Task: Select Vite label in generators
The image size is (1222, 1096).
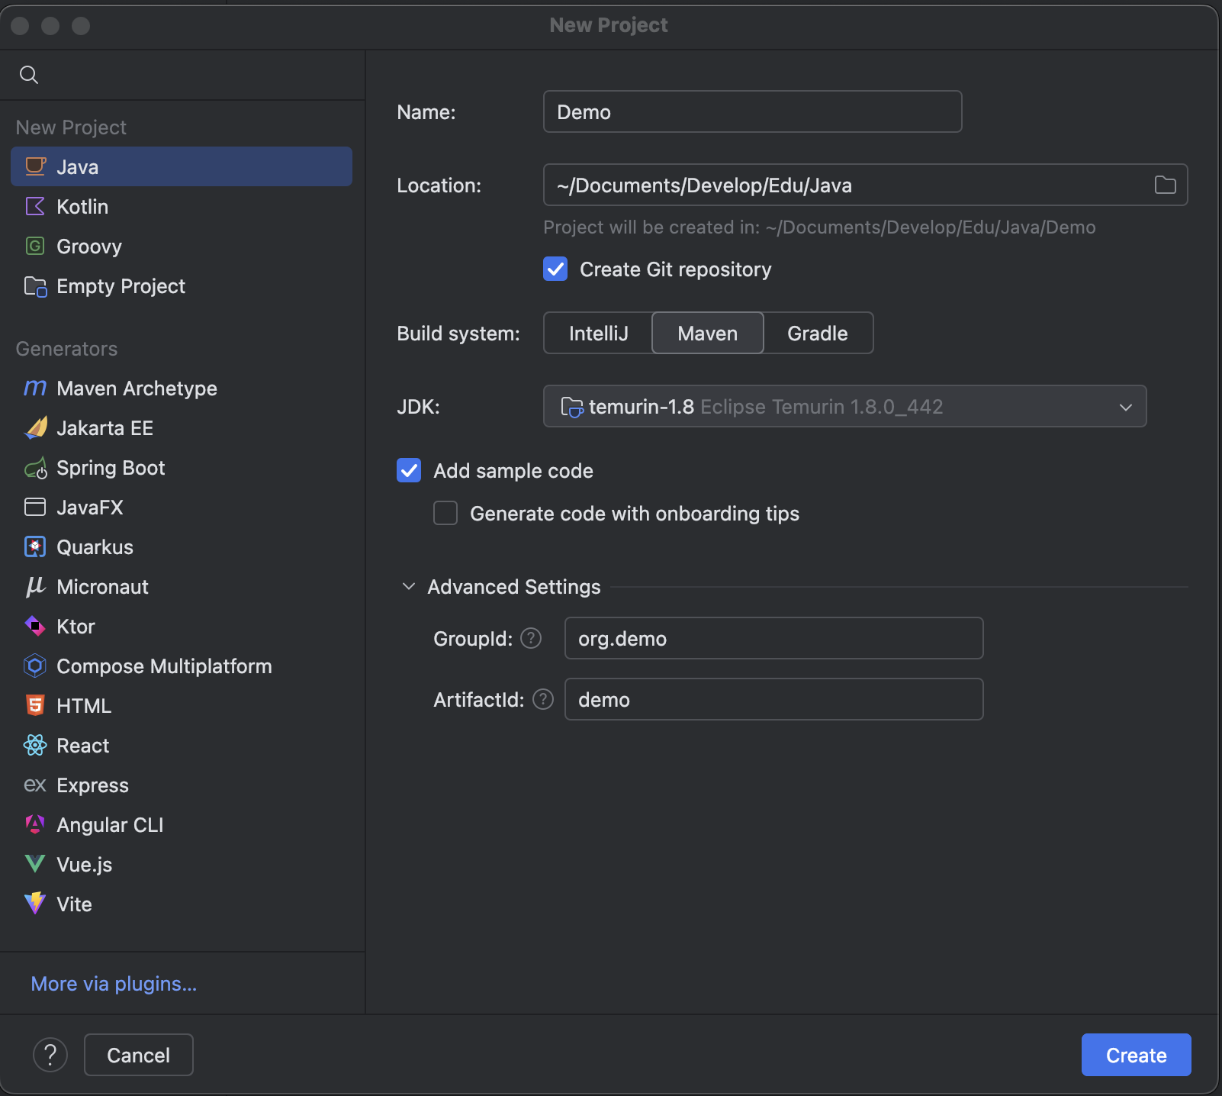Action: point(74,904)
